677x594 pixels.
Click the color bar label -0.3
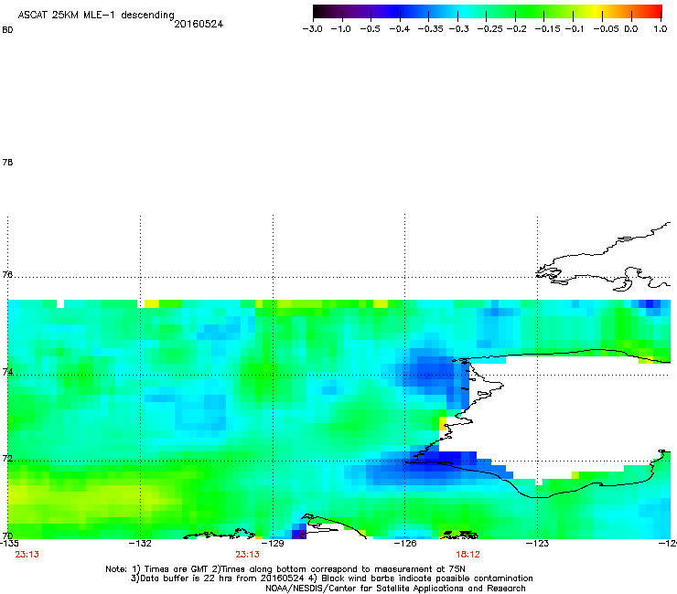(458, 29)
